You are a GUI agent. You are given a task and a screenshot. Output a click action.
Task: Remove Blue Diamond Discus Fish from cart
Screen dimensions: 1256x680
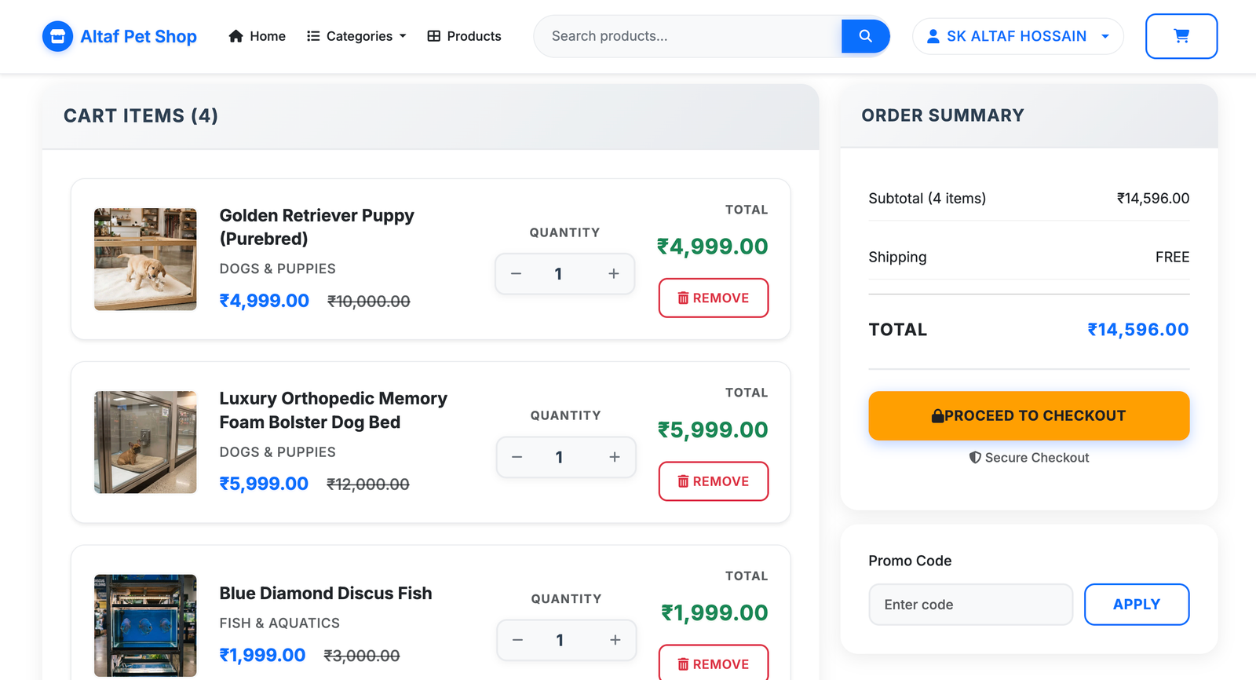pyautogui.click(x=714, y=663)
